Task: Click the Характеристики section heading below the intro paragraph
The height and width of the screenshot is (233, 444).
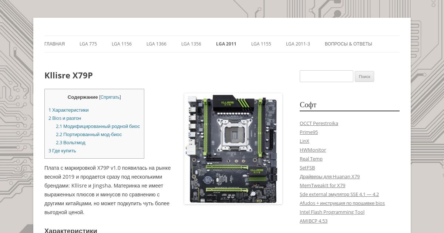Action: 71,230
